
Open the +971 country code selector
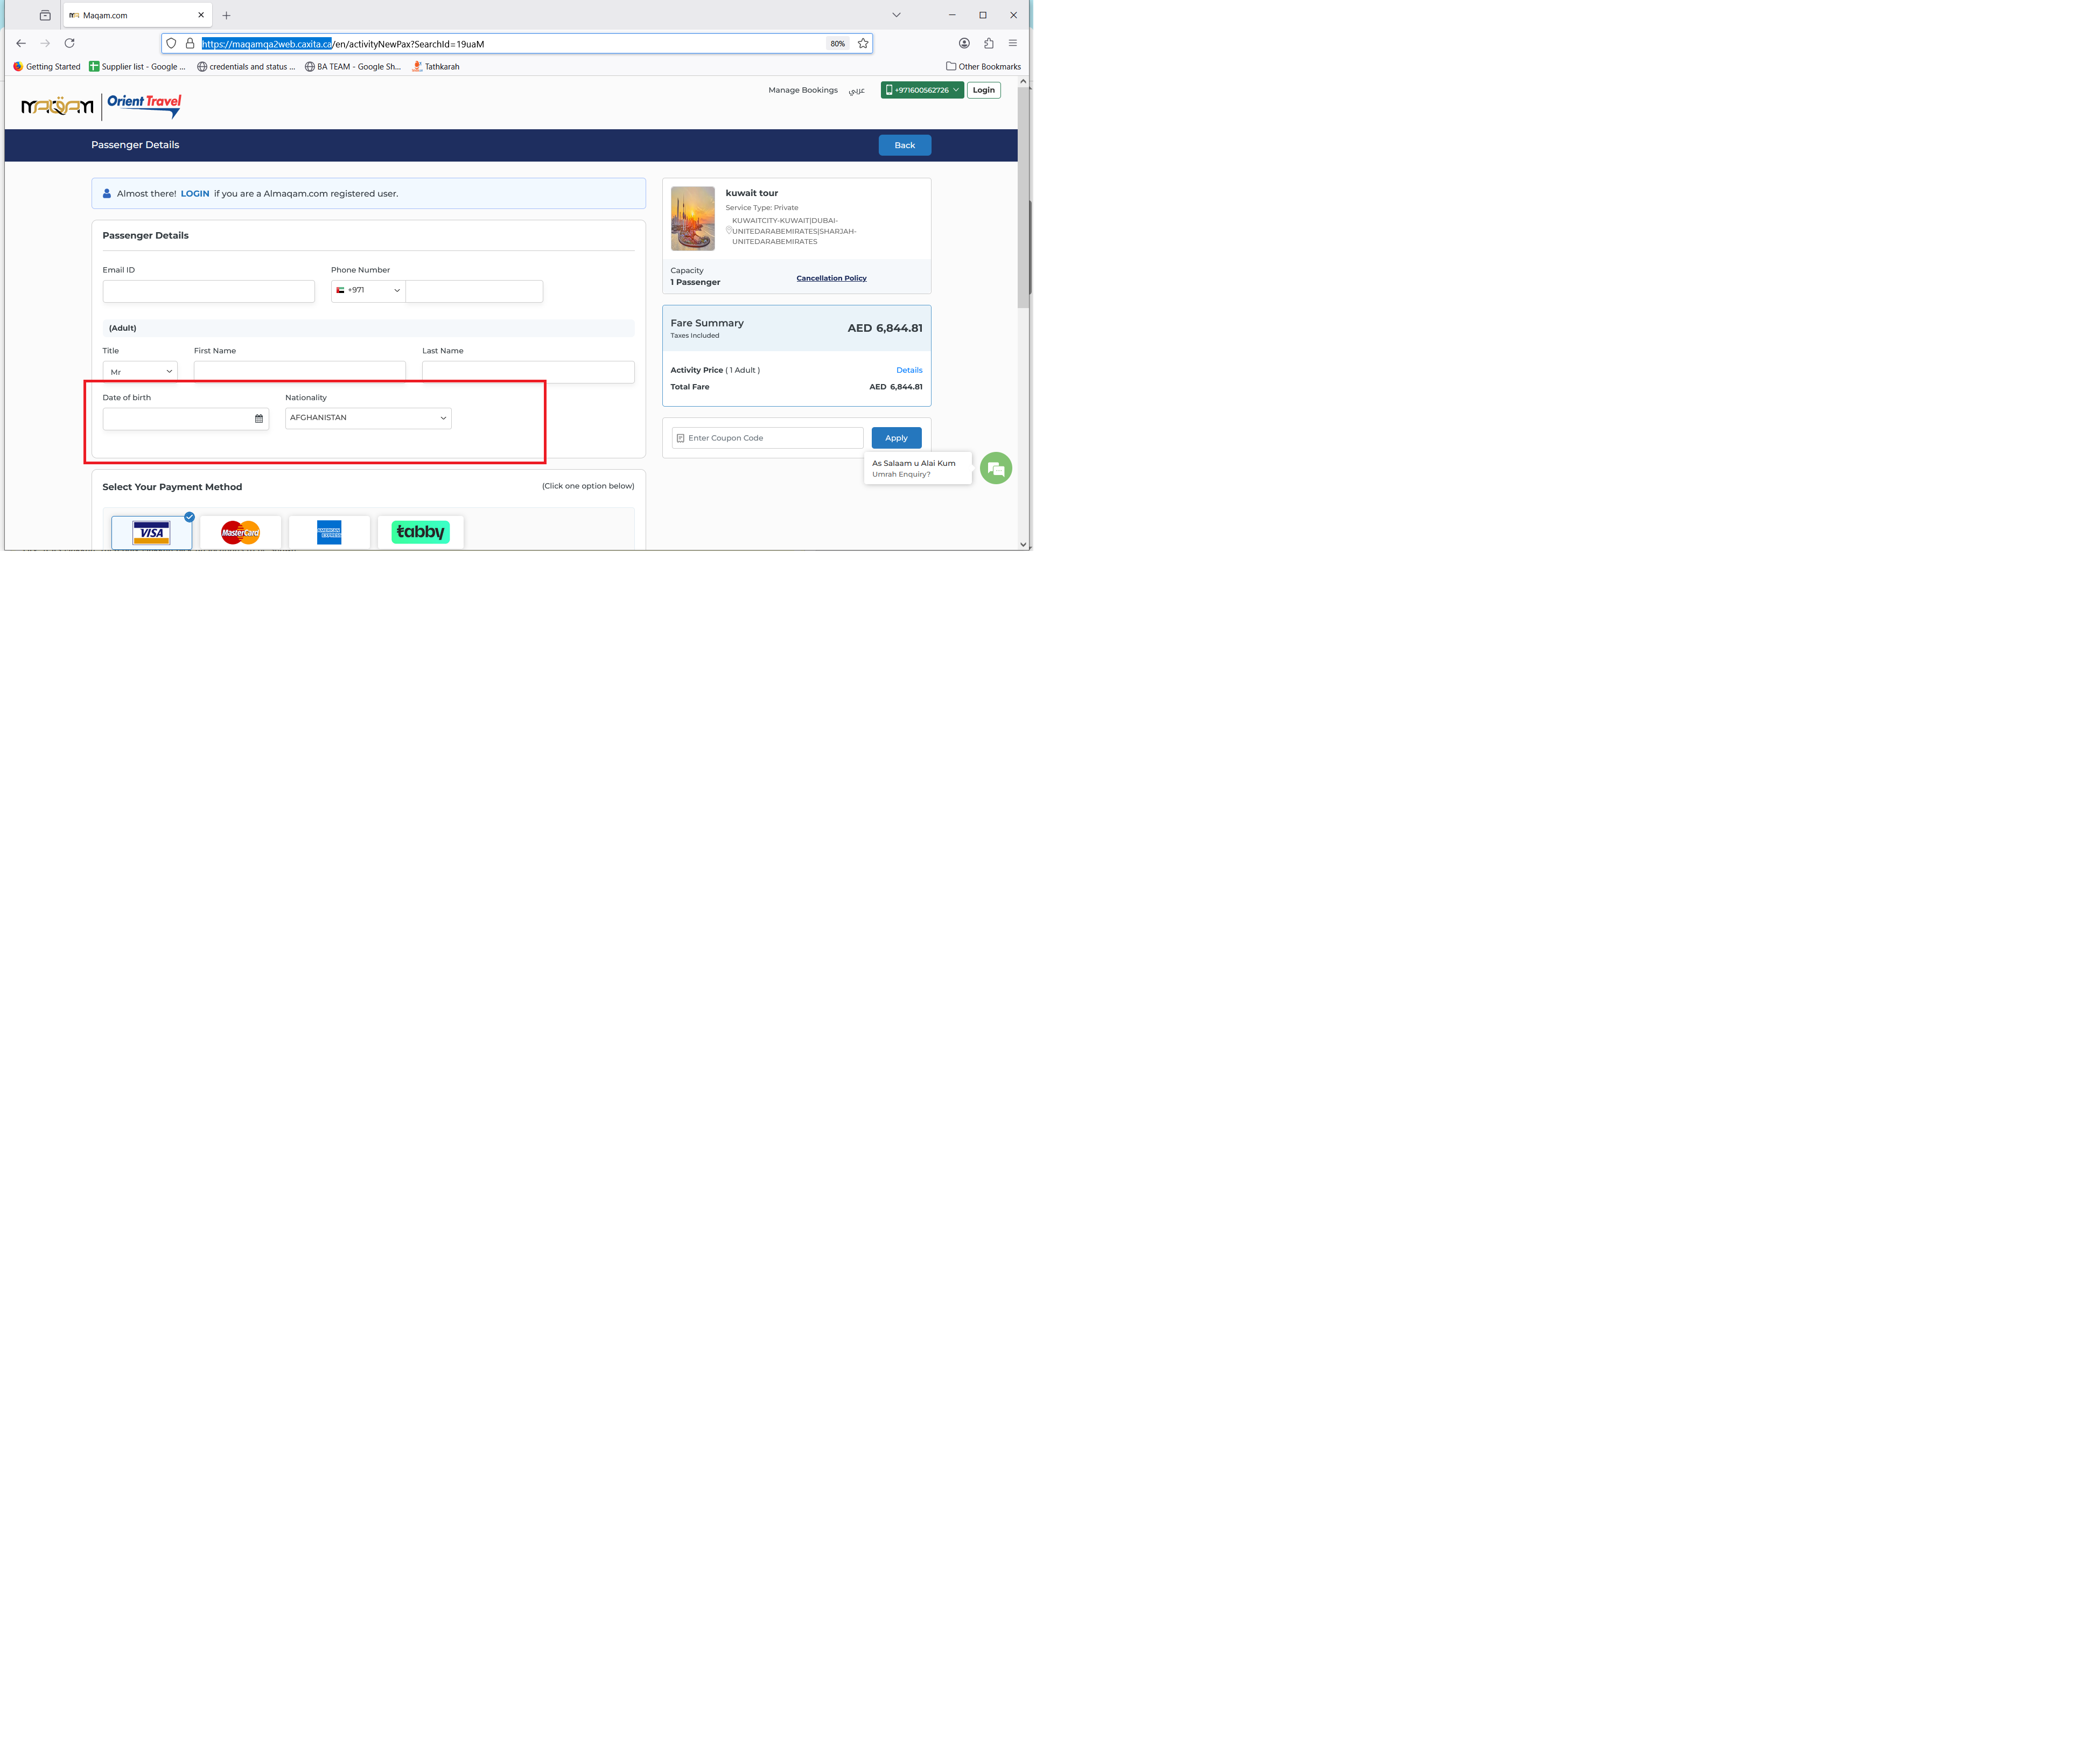tap(368, 291)
